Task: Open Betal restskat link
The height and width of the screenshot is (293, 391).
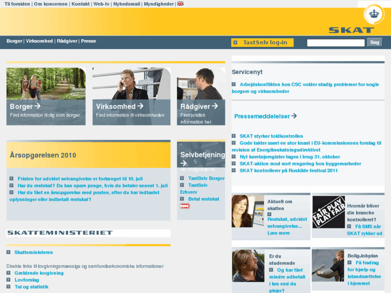Action: 203,199
